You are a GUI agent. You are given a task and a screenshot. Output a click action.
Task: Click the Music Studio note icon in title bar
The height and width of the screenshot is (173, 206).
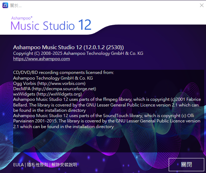(x=5, y=5)
